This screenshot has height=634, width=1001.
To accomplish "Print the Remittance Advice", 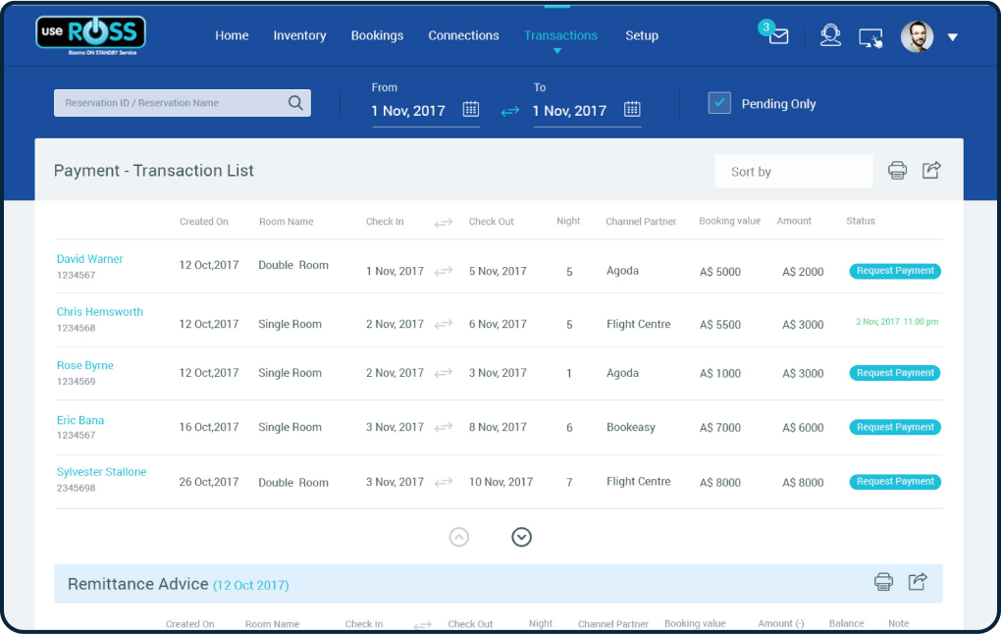I will coord(883,582).
